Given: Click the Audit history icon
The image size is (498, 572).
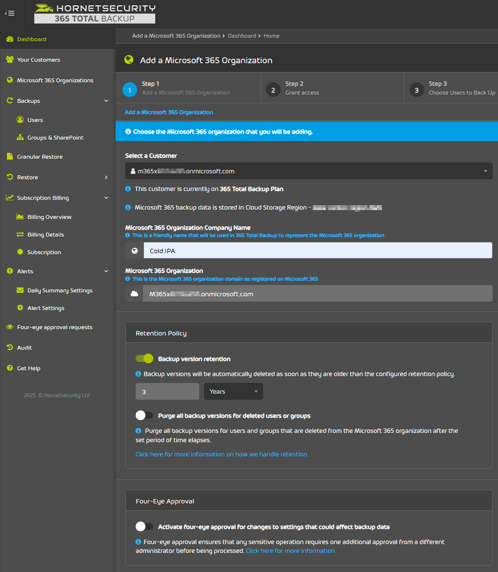Looking at the screenshot, I should point(10,348).
